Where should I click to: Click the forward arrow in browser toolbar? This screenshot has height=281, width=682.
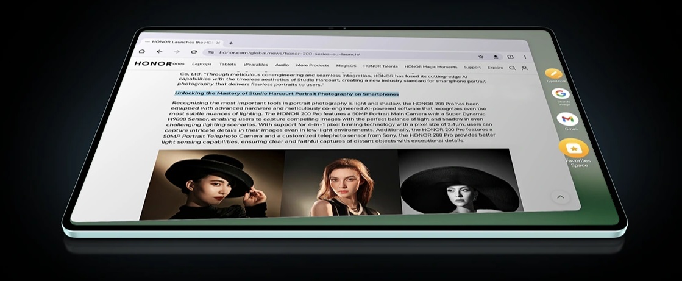(x=177, y=52)
